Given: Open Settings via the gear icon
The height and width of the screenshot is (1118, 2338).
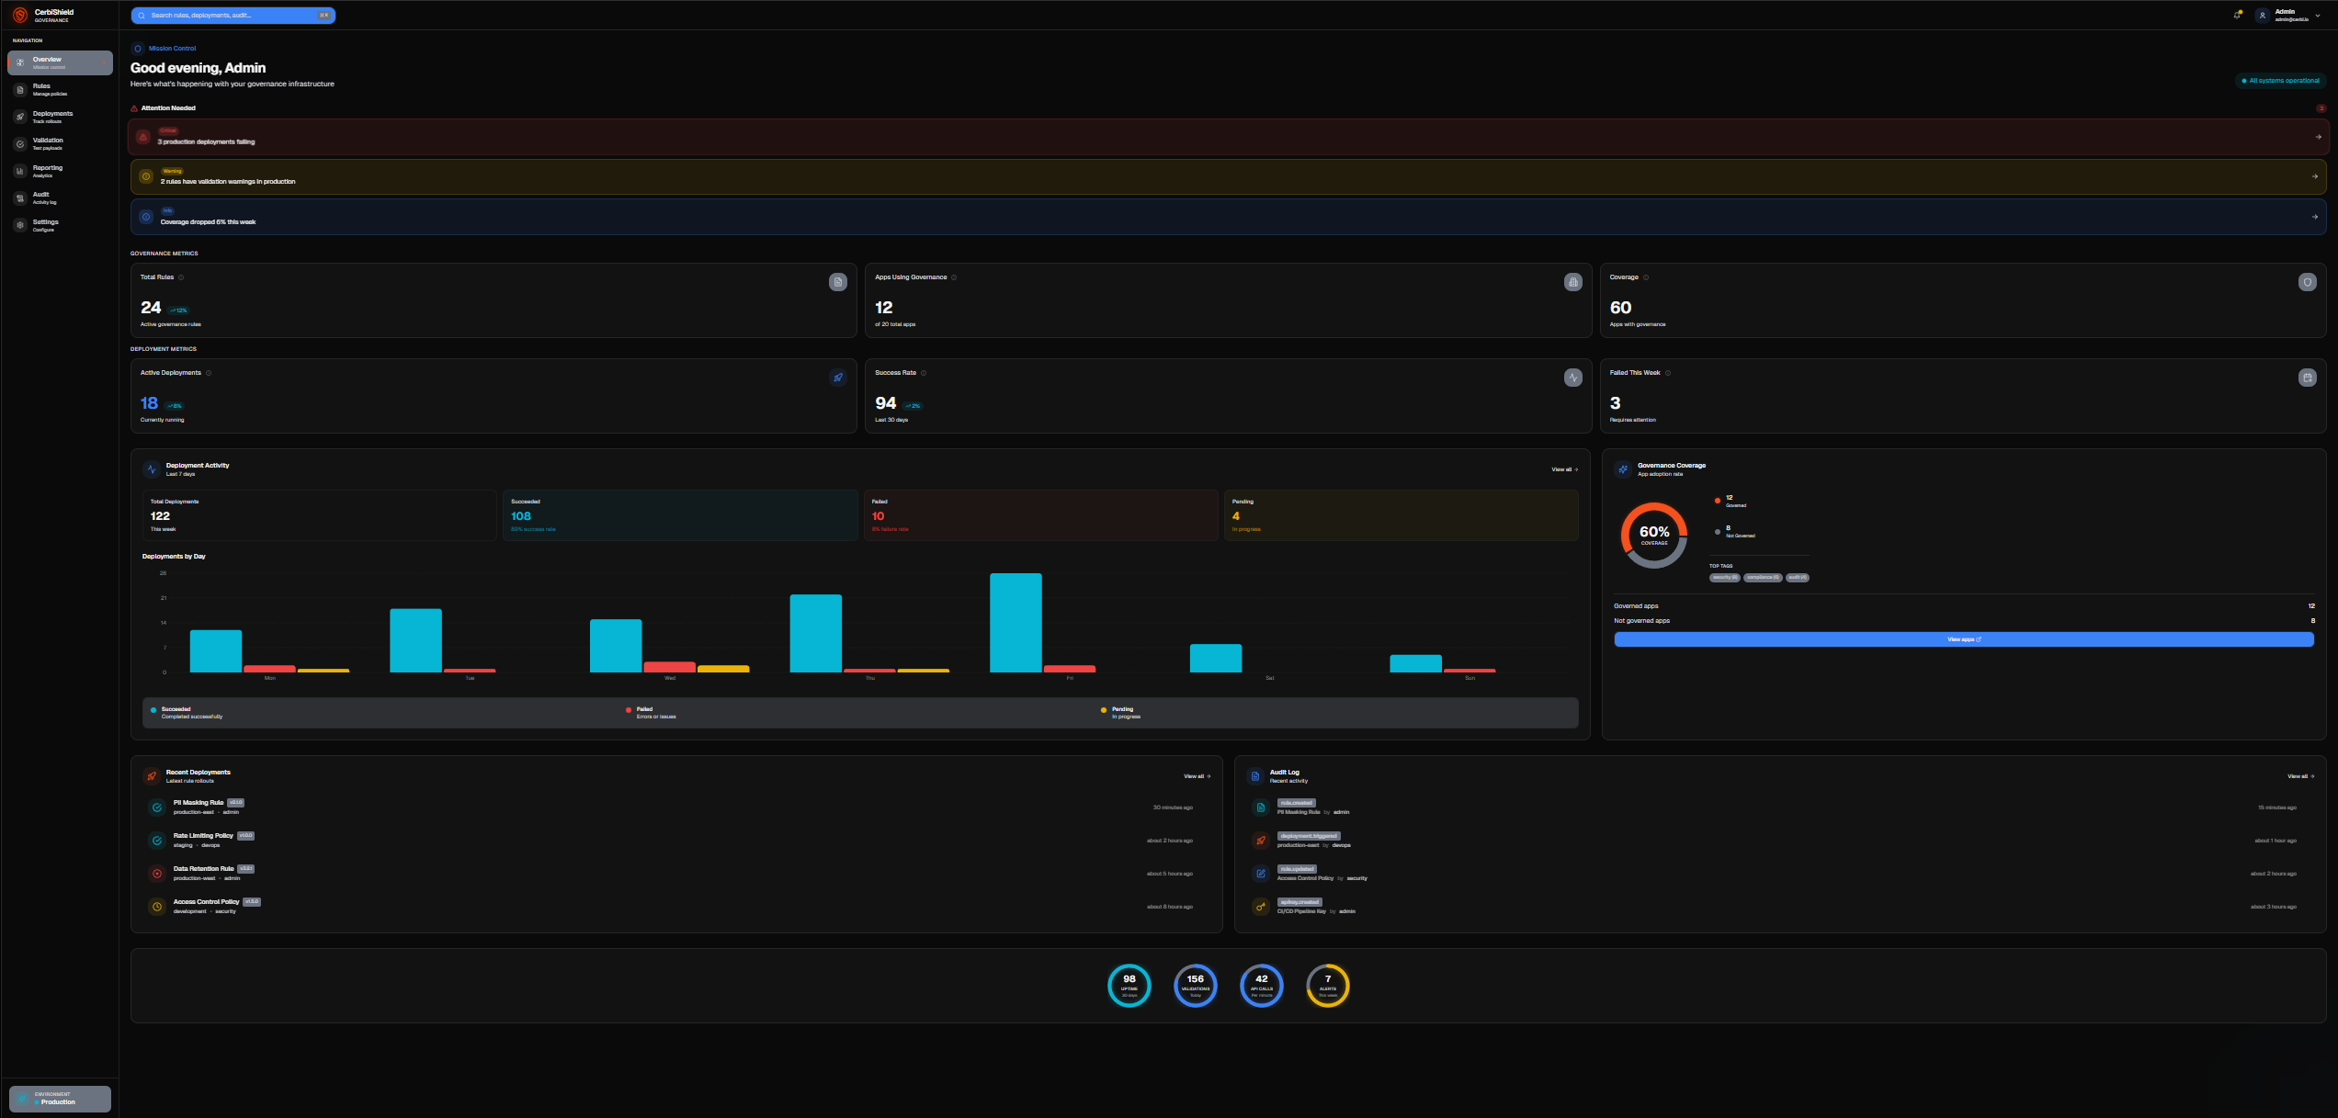Looking at the screenshot, I should (x=19, y=224).
